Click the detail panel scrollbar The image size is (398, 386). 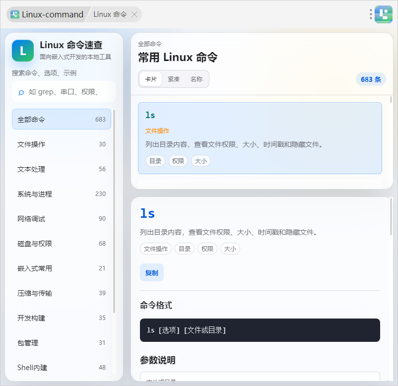pos(391,216)
